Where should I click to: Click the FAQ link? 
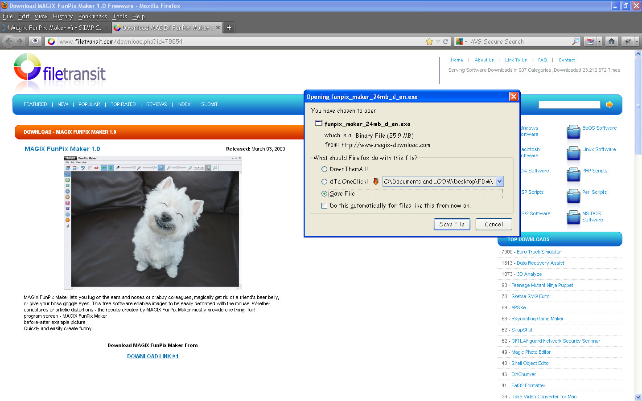[543, 60]
